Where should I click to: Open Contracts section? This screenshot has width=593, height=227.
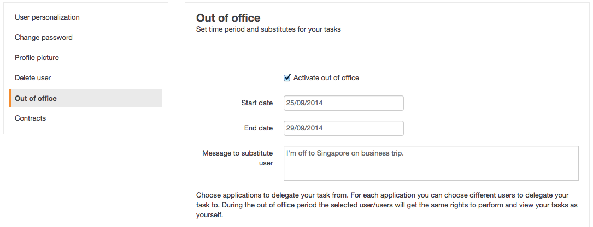(30, 118)
